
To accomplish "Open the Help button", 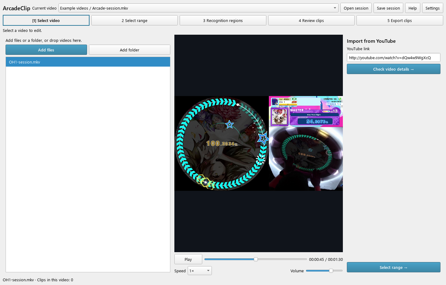I will point(413,8).
